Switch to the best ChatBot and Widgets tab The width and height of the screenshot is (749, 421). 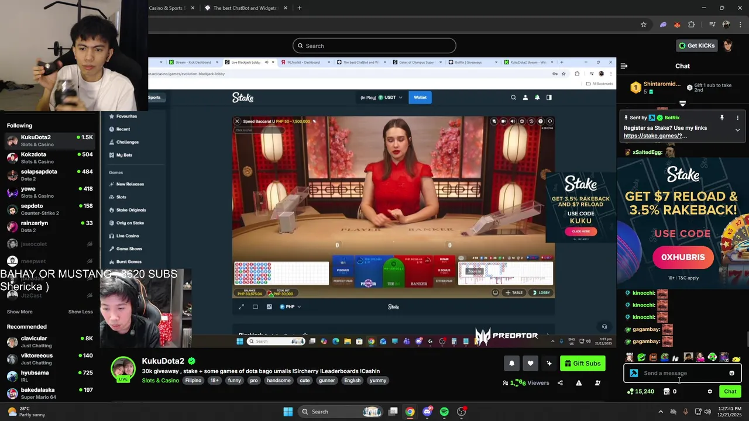click(245, 8)
